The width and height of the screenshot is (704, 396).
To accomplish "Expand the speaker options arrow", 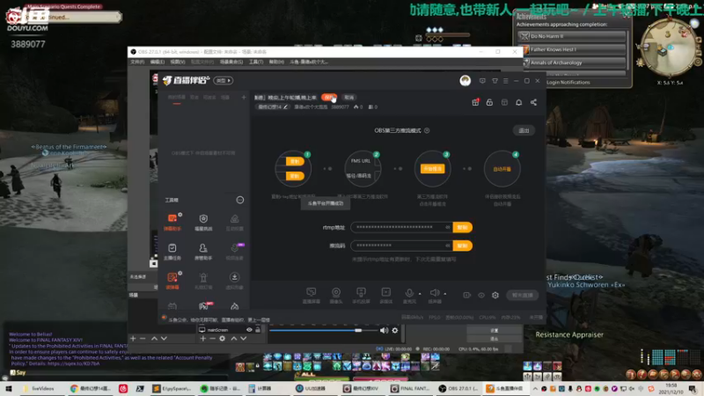I will click(445, 294).
